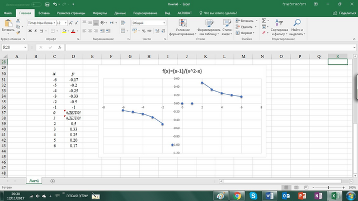The width and height of the screenshot is (358, 201).
Task: Open the Find and Select magnifier icon
Action: pyautogui.click(x=297, y=22)
